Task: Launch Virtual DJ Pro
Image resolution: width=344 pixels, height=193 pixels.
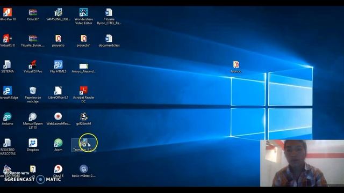Action: click(33, 64)
